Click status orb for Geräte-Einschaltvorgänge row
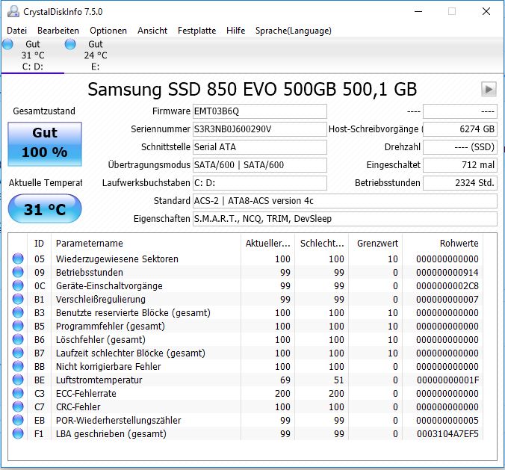Viewport: 505px width, 470px height. point(18,285)
